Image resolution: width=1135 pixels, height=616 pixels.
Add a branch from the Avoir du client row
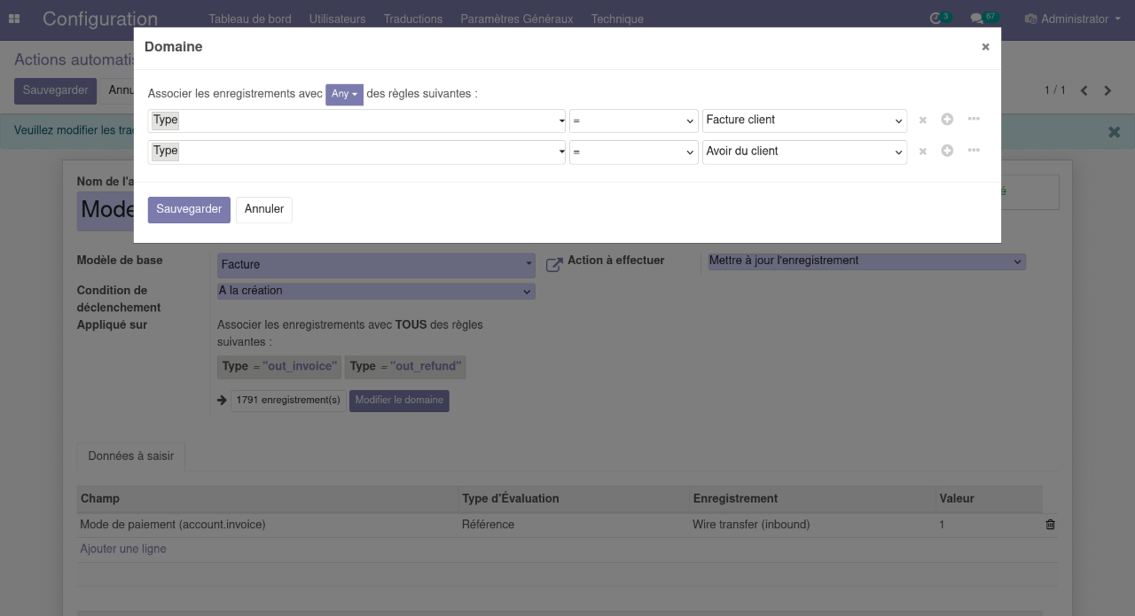tap(974, 151)
